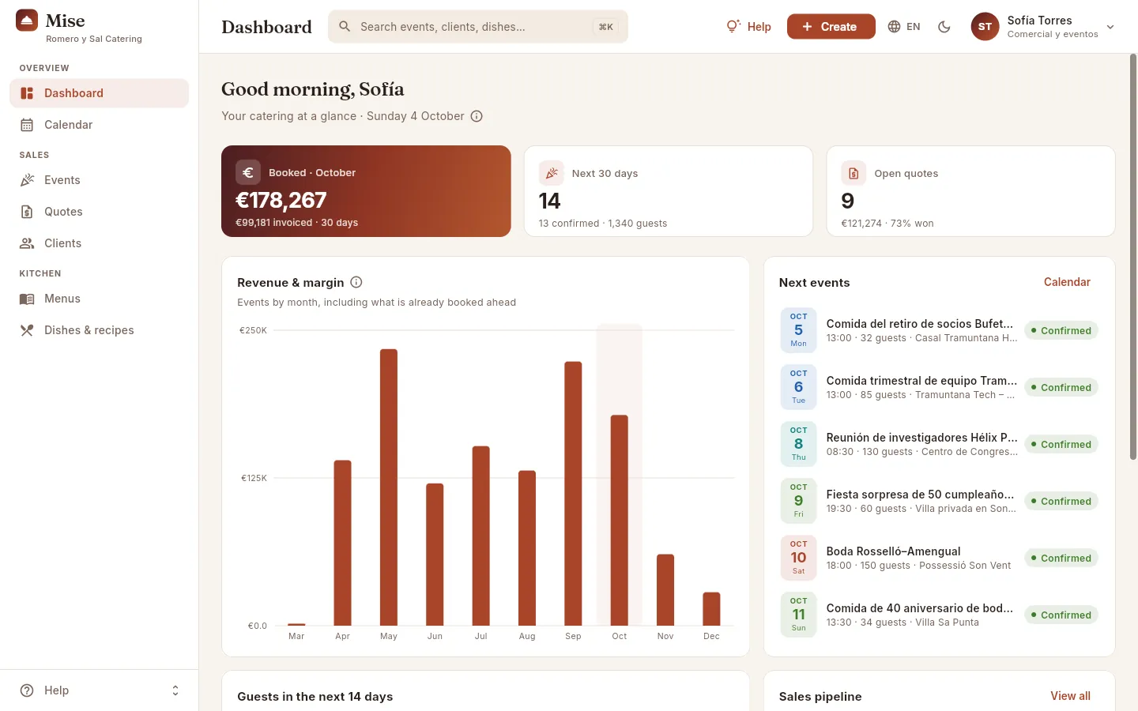The image size is (1138, 711).
Task: Click the Oct 9 Fri date badge
Action: tap(798, 501)
